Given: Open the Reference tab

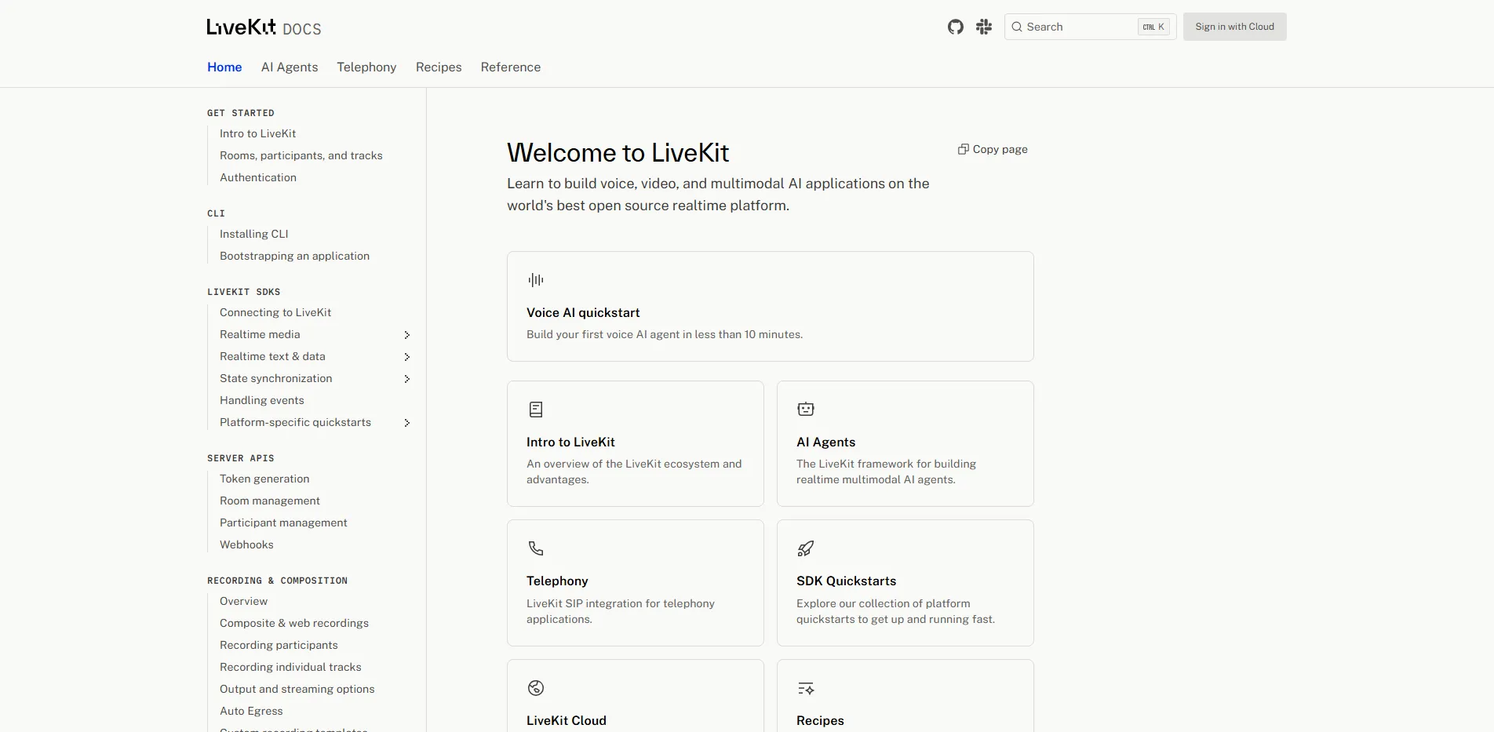Looking at the screenshot, I should point(510,67).
